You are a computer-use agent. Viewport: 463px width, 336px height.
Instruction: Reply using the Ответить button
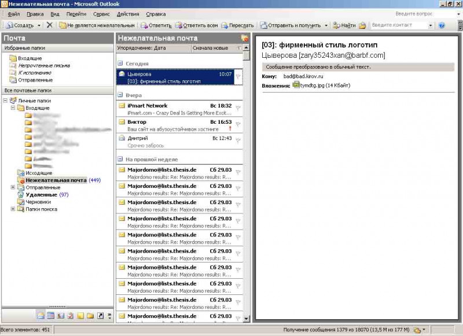[x=156, y=25]
